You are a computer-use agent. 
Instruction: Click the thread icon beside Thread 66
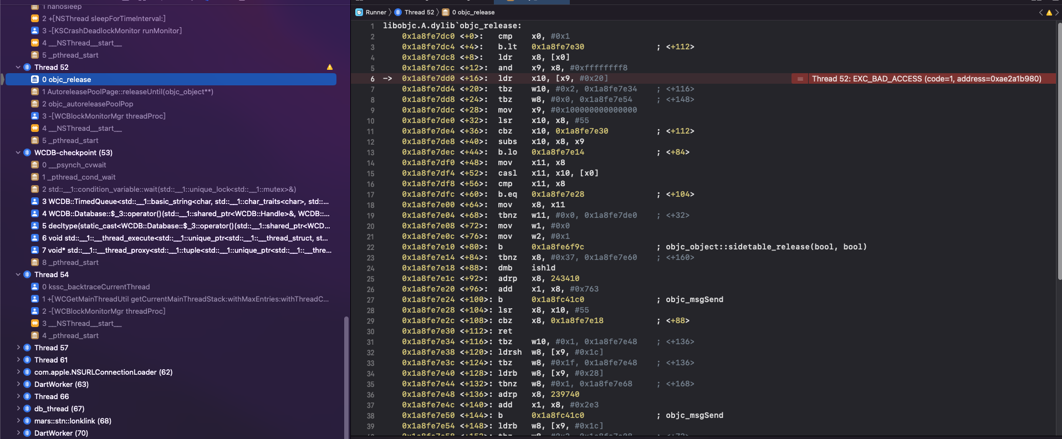pyautogui.click(x=27, y=396)
